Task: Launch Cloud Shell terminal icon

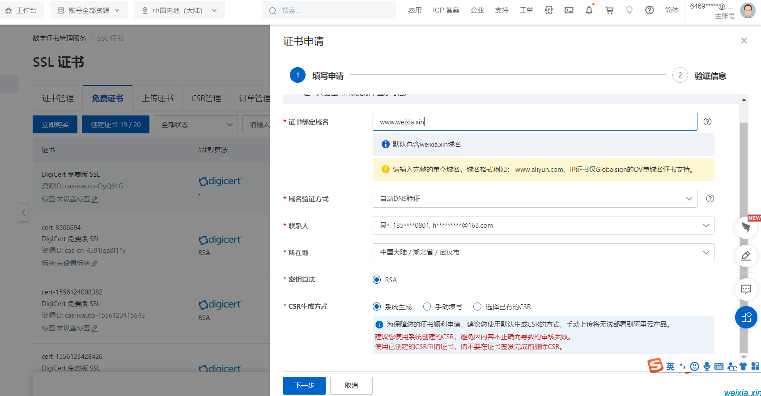Action: [569, 10]
